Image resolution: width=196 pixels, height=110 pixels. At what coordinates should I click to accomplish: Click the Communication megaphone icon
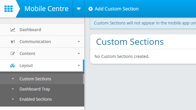(x=13, y=42)
